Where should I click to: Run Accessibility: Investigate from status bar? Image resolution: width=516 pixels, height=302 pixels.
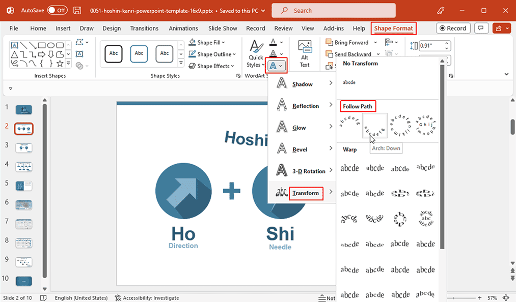click(147, 297)
